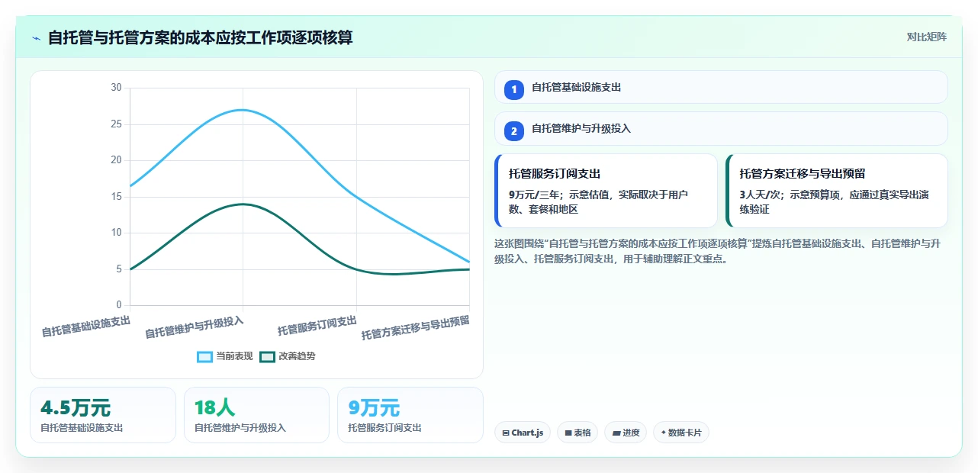Click the Chart.js tag
Viewport: 978px width, 473px height.
pos(523,433)
